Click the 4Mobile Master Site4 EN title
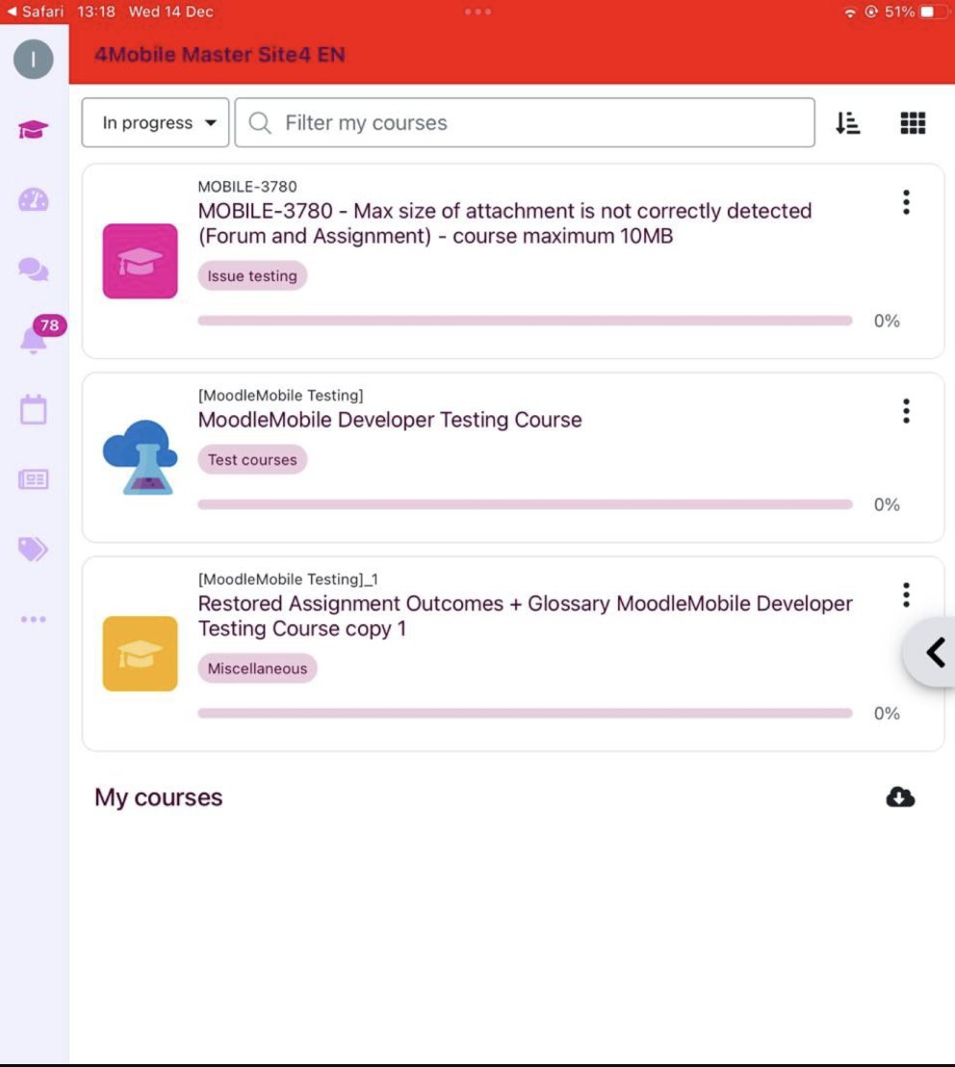Viewport: 955px width, 1067px height. pos(219,55)
